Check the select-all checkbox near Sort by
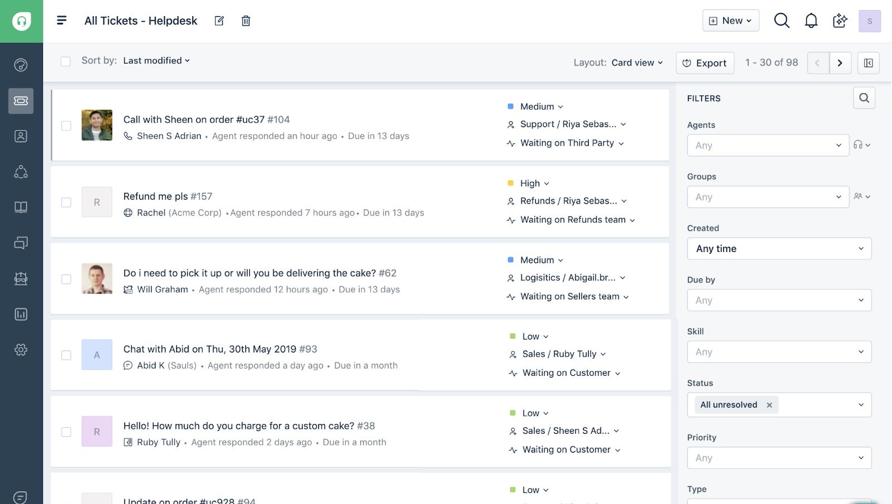The width and height of the screenshot is (892, 504). pyautogui.click(x=65, y=61)
